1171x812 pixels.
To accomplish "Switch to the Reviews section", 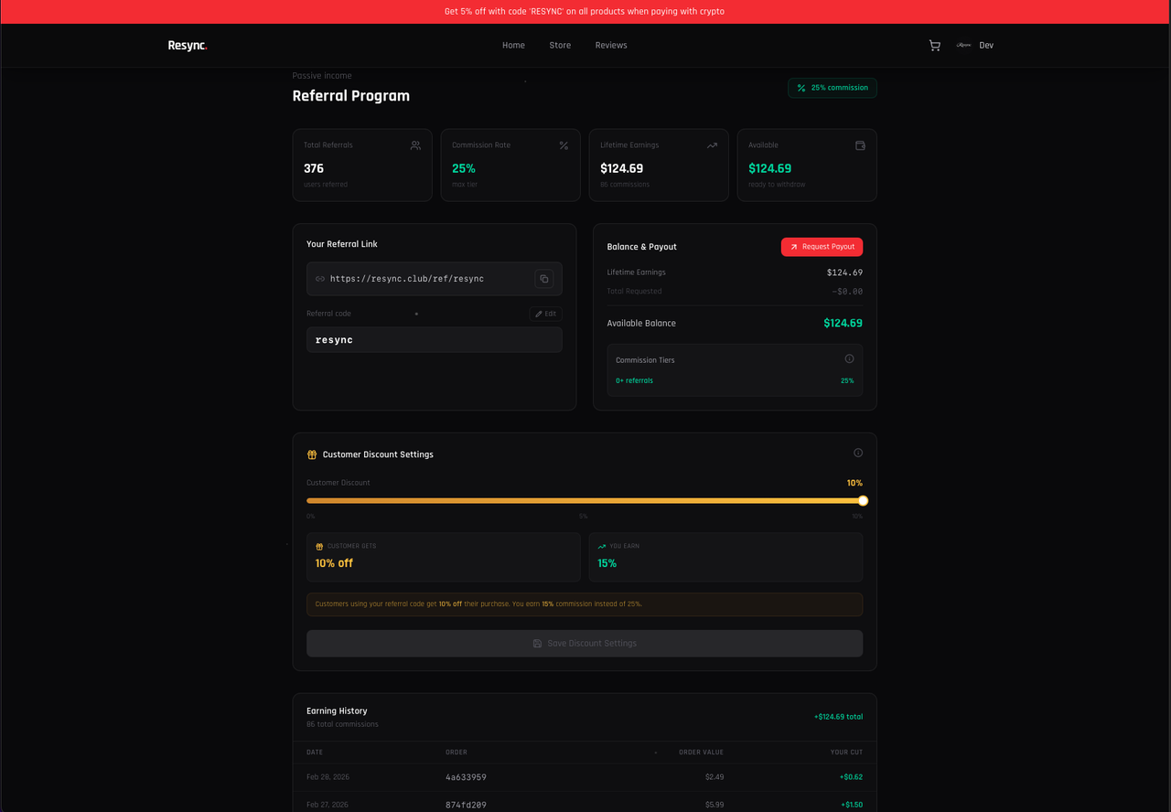I will tap(610, 45).
